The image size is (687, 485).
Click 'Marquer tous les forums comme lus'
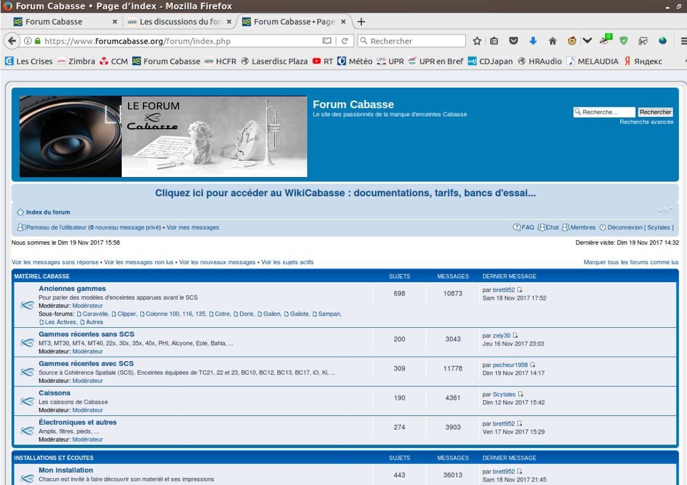(x=631, y=262)
